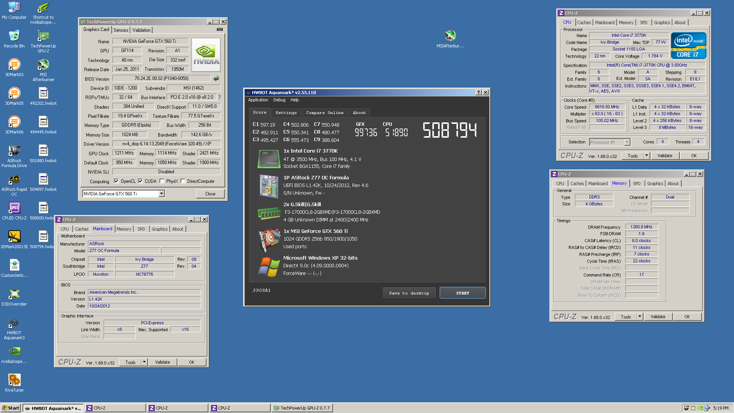This screenshot has width=734, height=413.
Task: Click Close button in GPU-Z
Action: [x=210, y=193]
